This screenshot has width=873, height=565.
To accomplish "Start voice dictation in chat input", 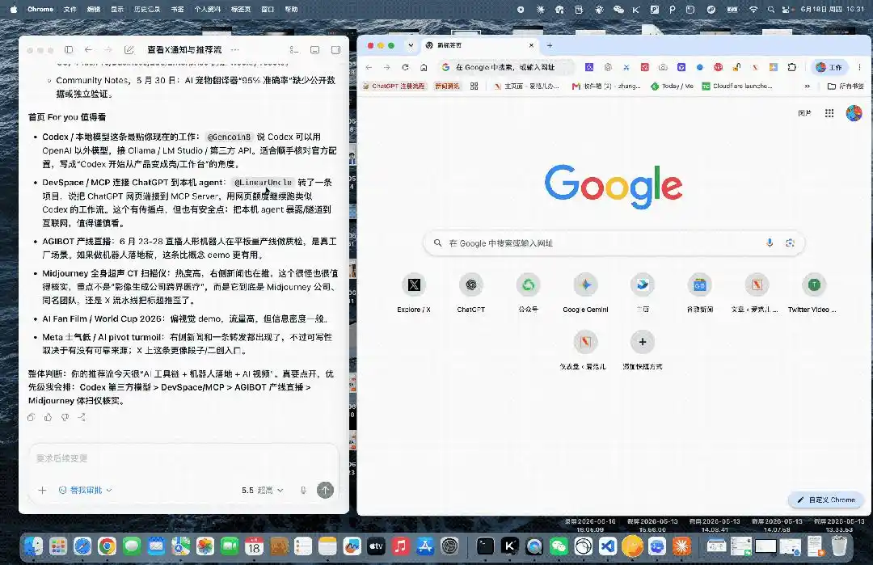I will 303,490.
